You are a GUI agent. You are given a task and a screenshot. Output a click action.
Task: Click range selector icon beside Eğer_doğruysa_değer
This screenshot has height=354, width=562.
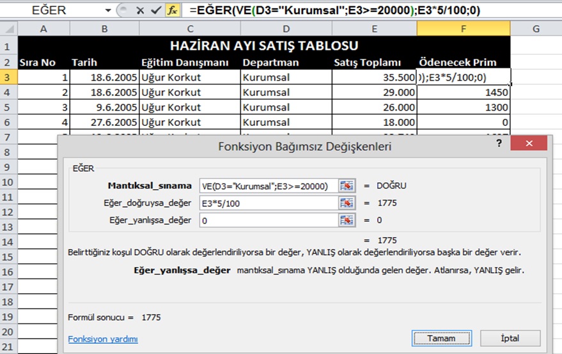pyautogui.click(x=347, y=203)
